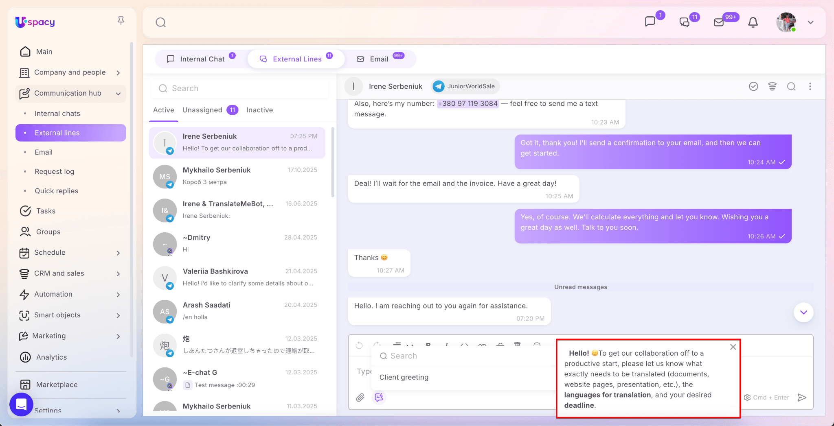
Task: Select the Client greeting quick reply
Action: (404, 377)
